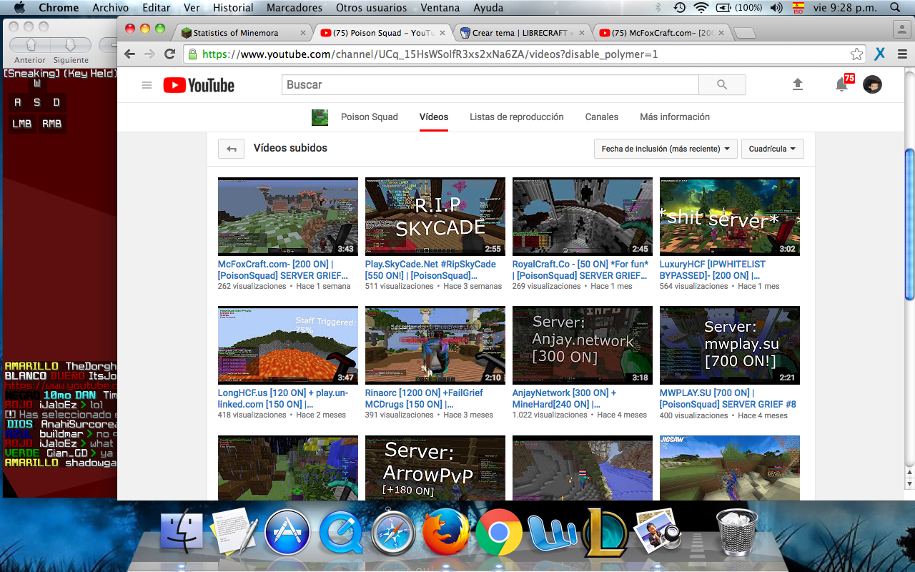Open the Server: ArrowPvP video thumbnail
This screenshot has height=572, width=915.
tap(435, 468)
